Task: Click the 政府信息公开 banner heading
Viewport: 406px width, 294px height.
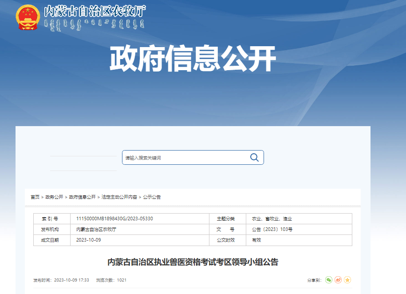Action: click(193, 60)
